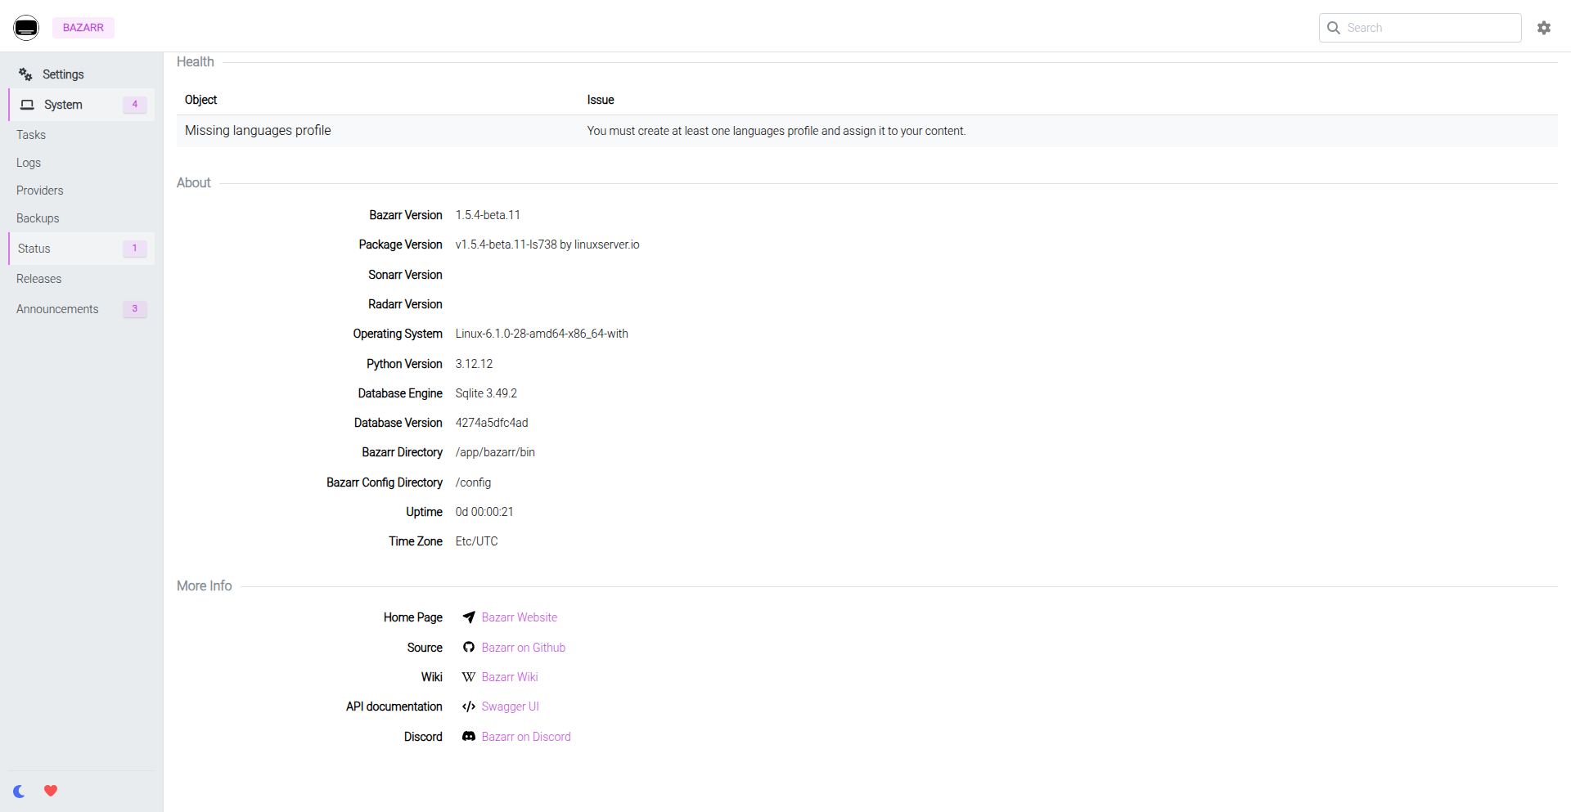This screenshot has width=1571, height=812.
Task: Switch to the Releases page
Action: pyautogui.click(x=38, y=278)
